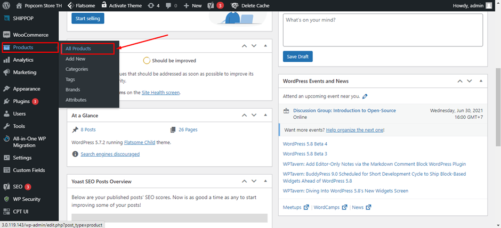
Task: Move WordPress Events and News panel up
Action: click(460, 81)
